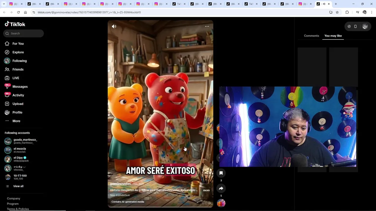Click the phone app icon top right
The height and width of the screenshot is (211, 376).
pyautogui.click(x=355, y=26)
